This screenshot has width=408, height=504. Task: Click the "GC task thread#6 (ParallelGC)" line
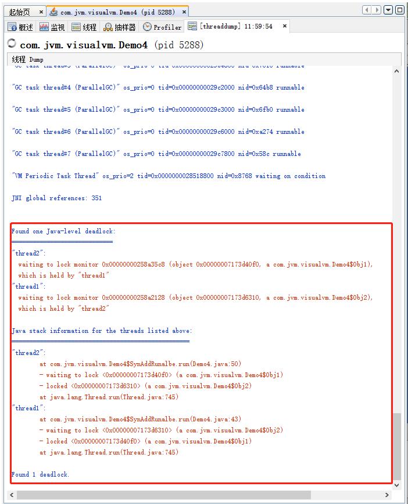point(158,132)
